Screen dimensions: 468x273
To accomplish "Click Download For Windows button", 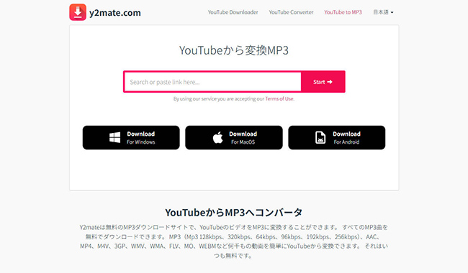I will (131, 137).
